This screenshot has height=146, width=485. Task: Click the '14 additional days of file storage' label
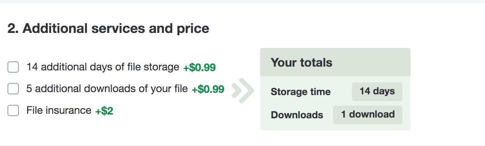(103, 67)
